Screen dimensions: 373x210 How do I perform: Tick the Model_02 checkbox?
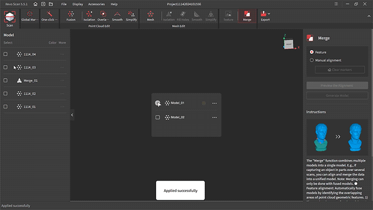(158, 117)
